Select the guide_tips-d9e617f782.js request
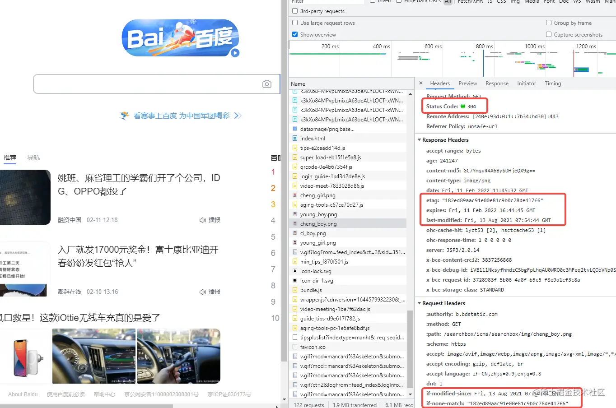Screen dimensions: 616x408 (348, 319)
